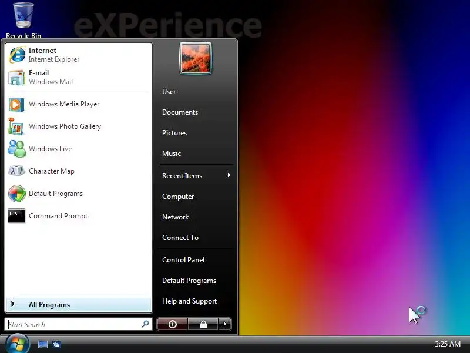This screenshot has width=470, height=353.
Task: Expand All Programs list
Action: tap(79, 305)
